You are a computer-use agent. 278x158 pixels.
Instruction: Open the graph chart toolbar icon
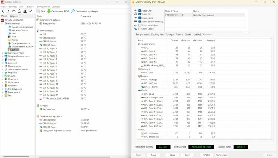[x=30, y=11]
